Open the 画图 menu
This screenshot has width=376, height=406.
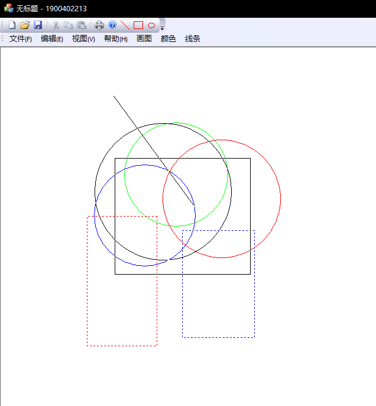144,39
